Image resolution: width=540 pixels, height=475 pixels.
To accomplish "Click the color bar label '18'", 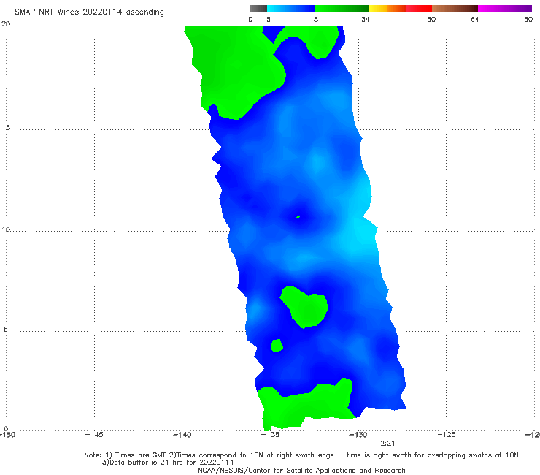I will [x=314, y=20].
